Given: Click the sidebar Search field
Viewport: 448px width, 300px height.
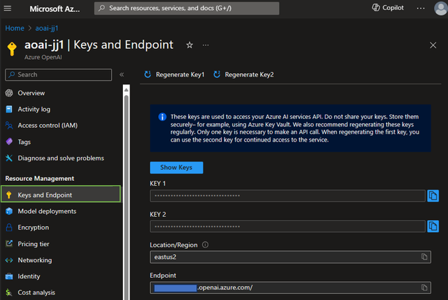Looking at the screenshot, I should [58, 75].
